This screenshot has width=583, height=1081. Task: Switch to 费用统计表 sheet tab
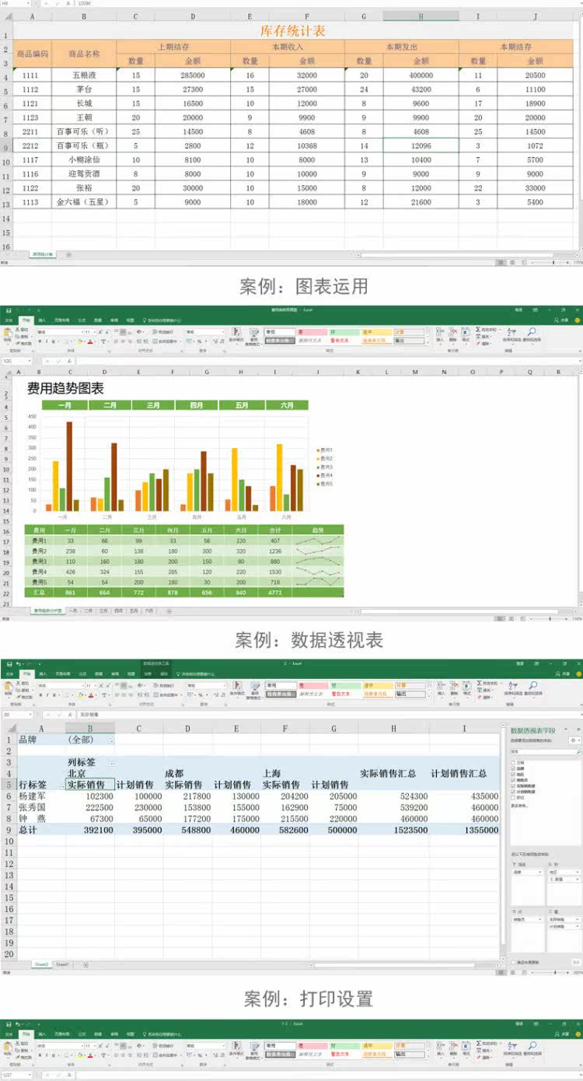point(43,254)
